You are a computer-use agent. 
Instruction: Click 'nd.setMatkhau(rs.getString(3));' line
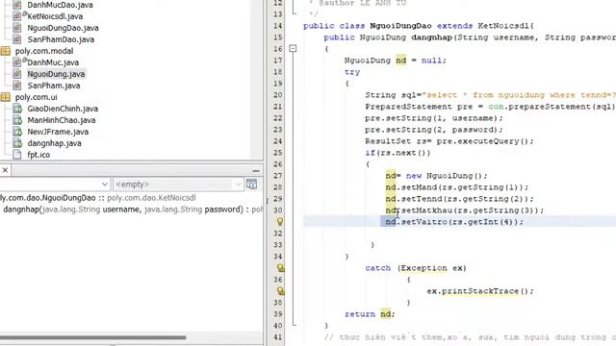pos(464,210)
